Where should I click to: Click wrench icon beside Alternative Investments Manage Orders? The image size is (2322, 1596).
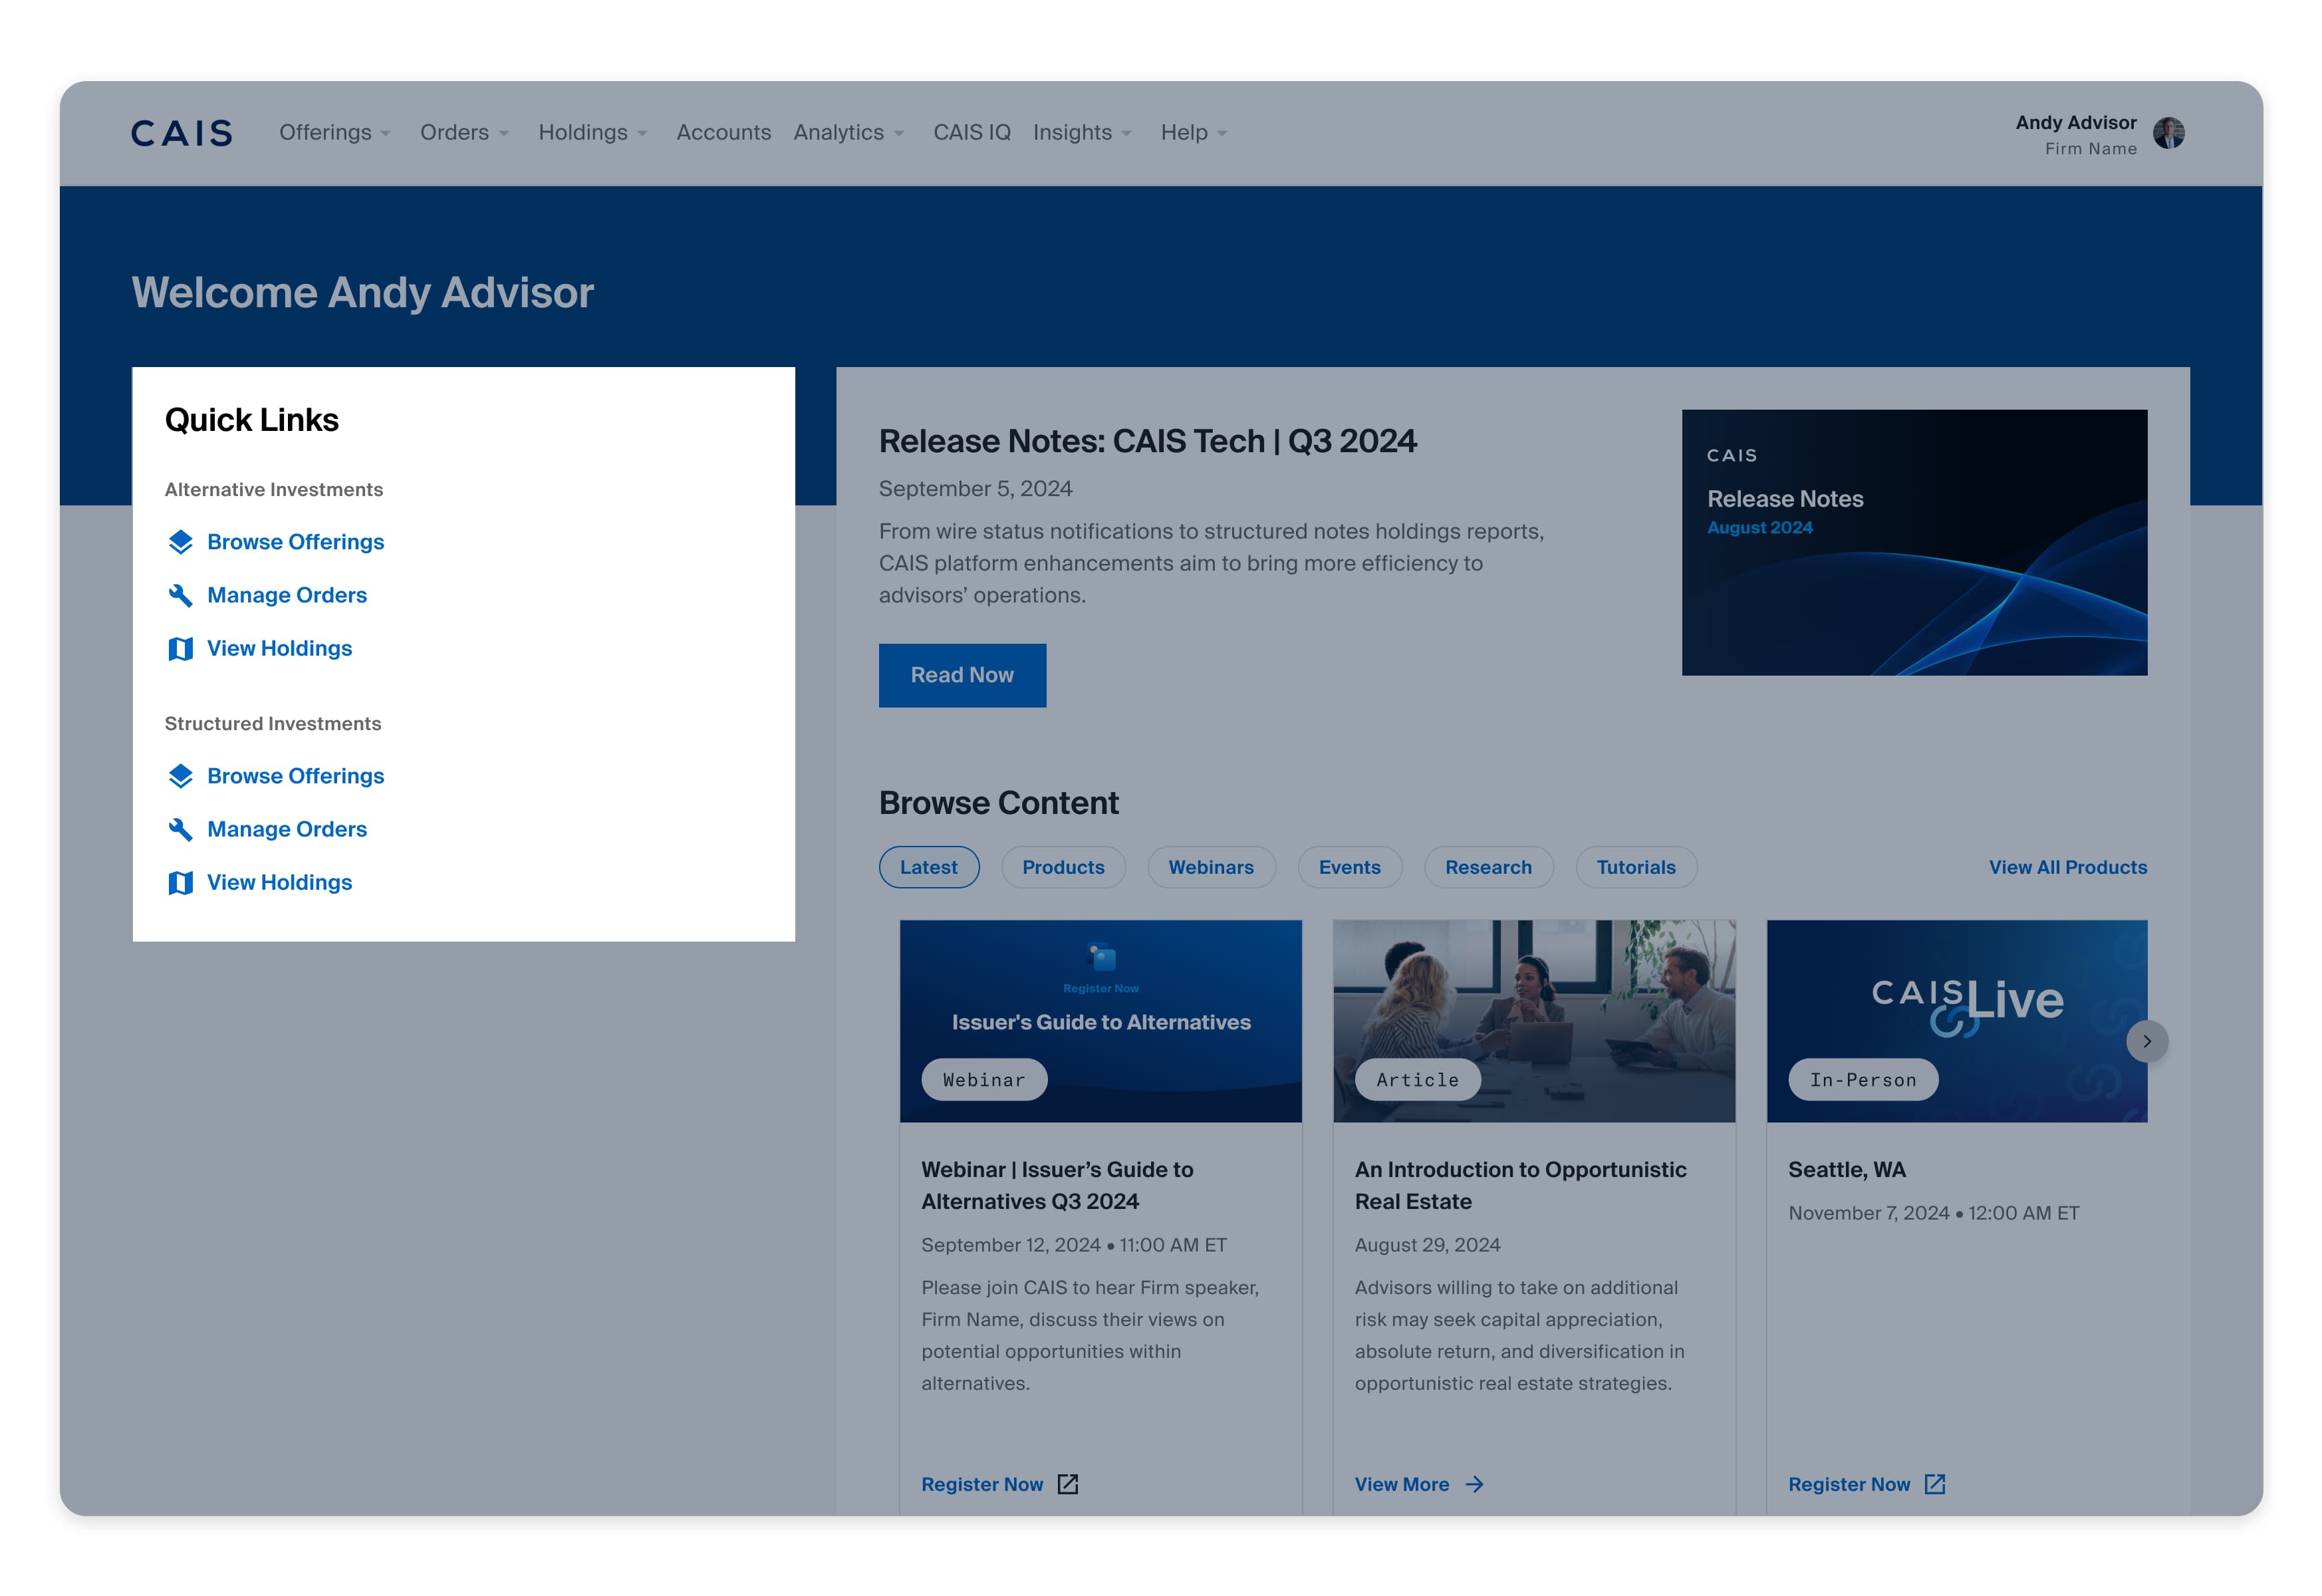180,595
